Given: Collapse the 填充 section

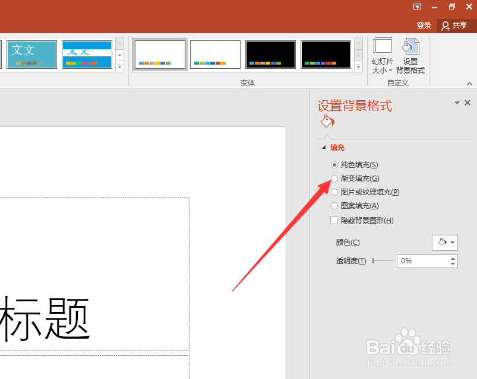Looking at the screenshot, I should click(x=324, y=147).
